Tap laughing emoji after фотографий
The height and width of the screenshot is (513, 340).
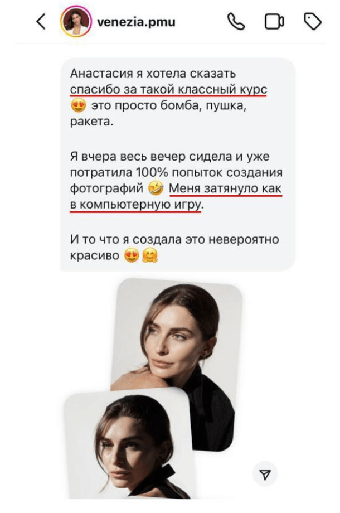point(156,188)
